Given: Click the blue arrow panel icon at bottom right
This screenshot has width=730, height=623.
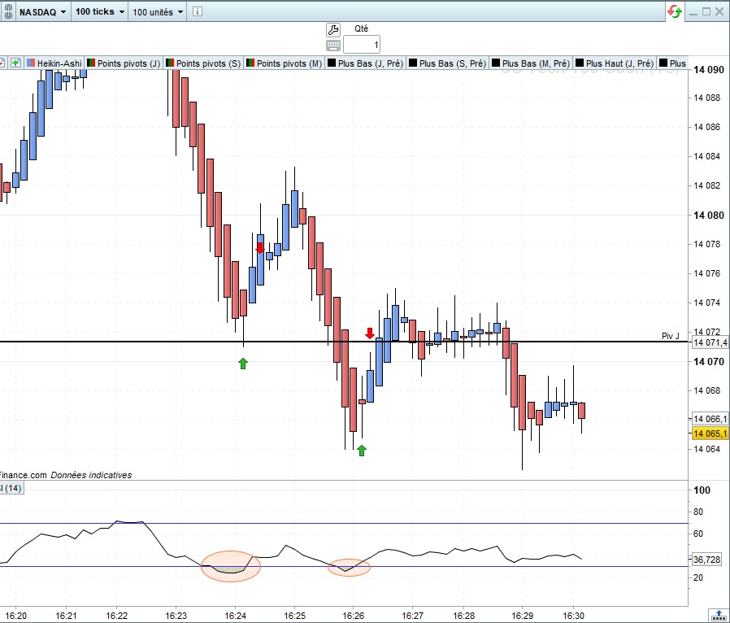Looking at the screenshot, I should [719, 615].
